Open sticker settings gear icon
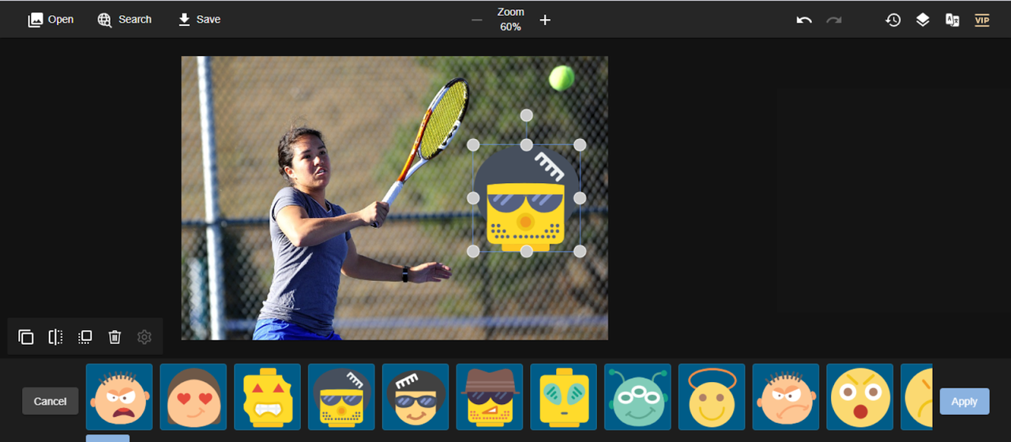Viewport: 1011px width, 442px height. point(144,337)
